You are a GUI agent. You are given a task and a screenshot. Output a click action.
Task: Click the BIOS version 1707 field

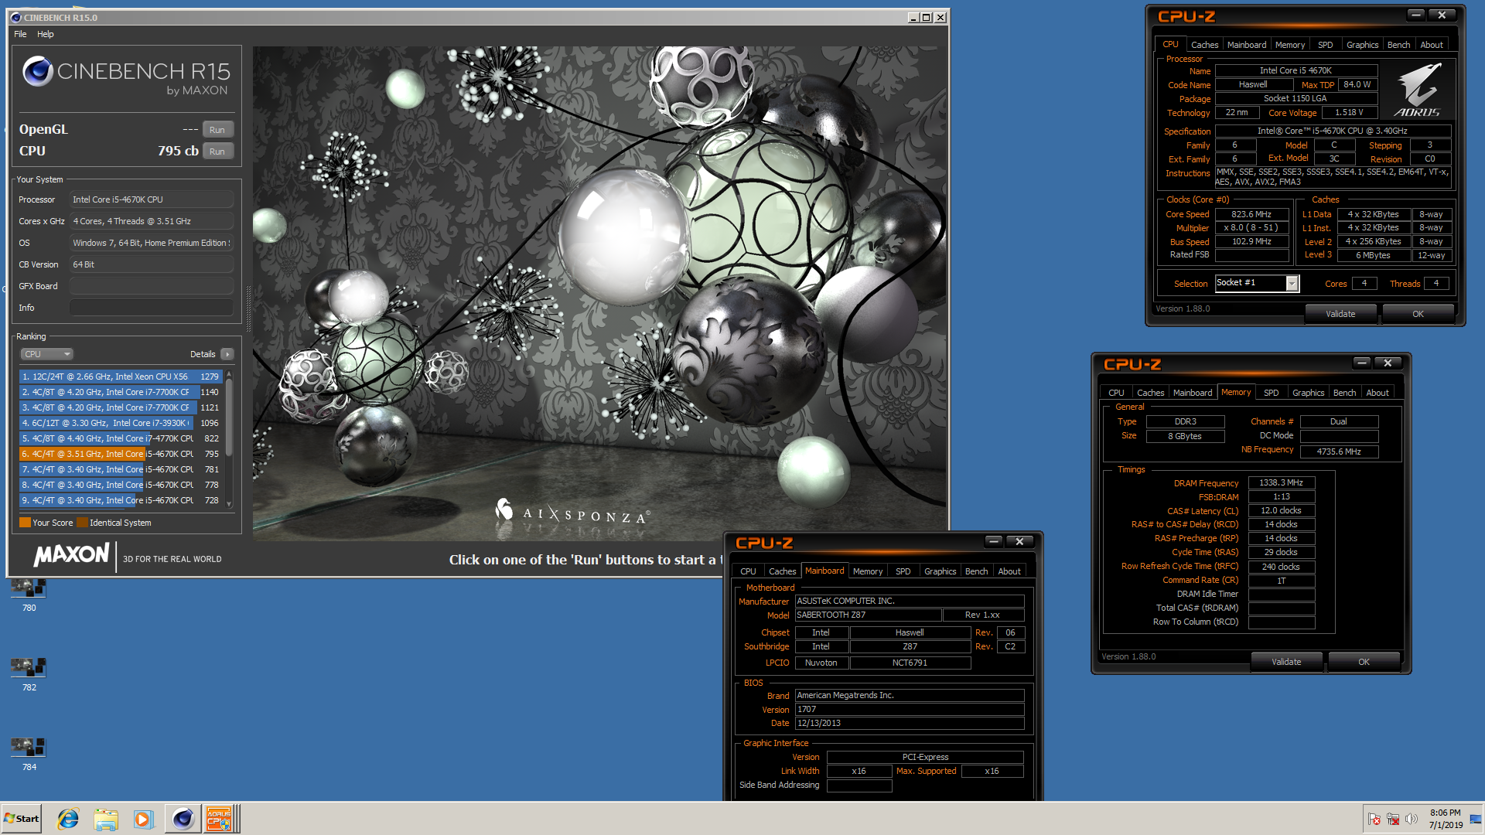tap(910, 710)
